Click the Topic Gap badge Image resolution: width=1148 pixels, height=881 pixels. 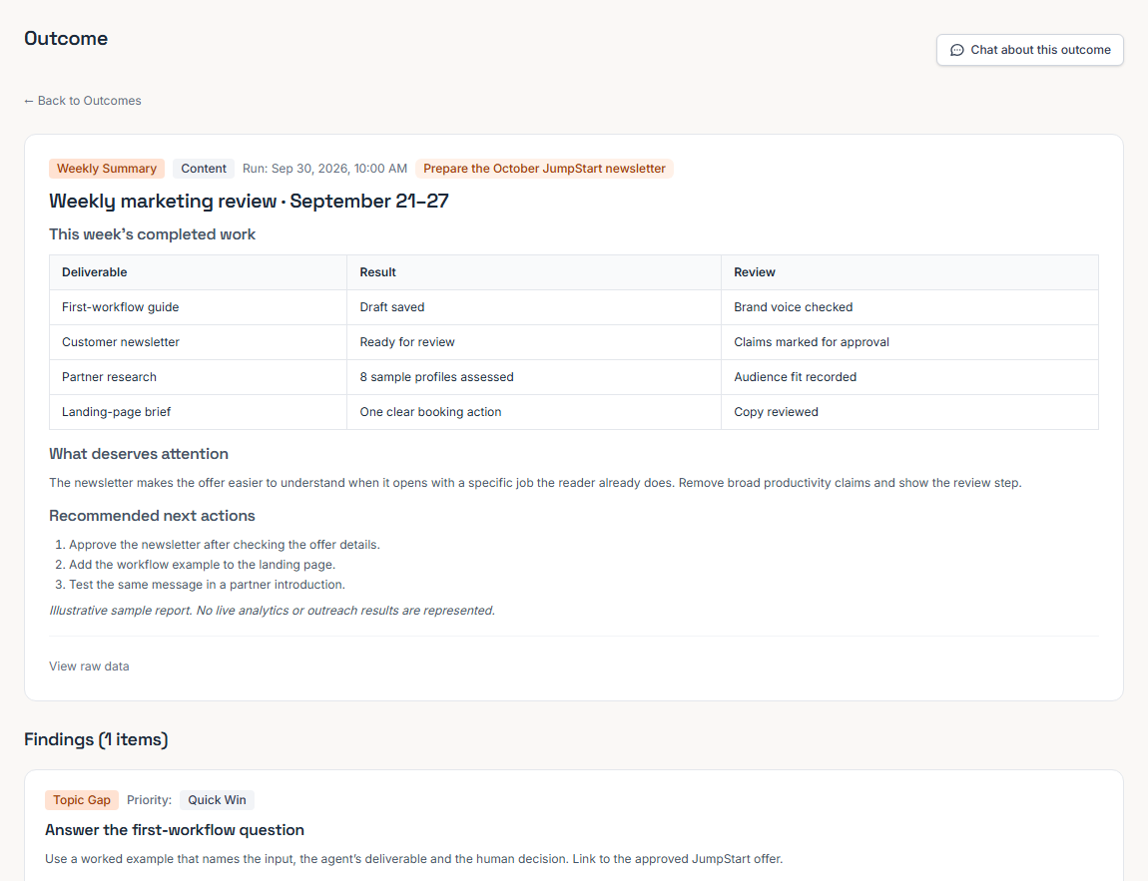click(x=81, y=800)
